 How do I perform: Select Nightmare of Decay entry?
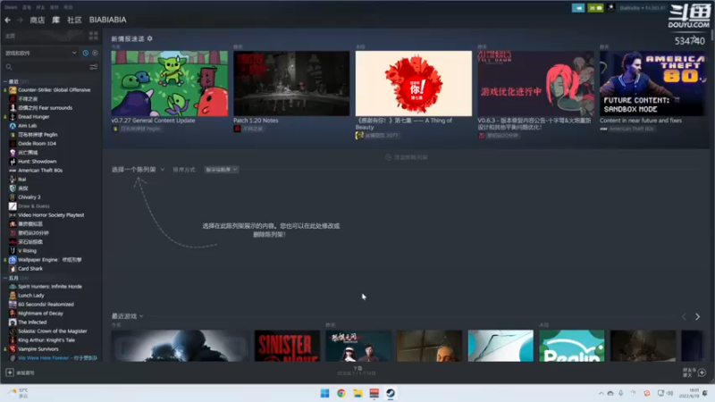tap(40, 314)
